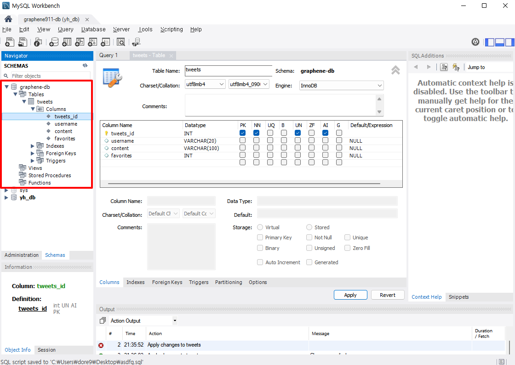Screen dimensions: 515x365
Task: Open the Options editor tab
Action: [x=258, y=282]
